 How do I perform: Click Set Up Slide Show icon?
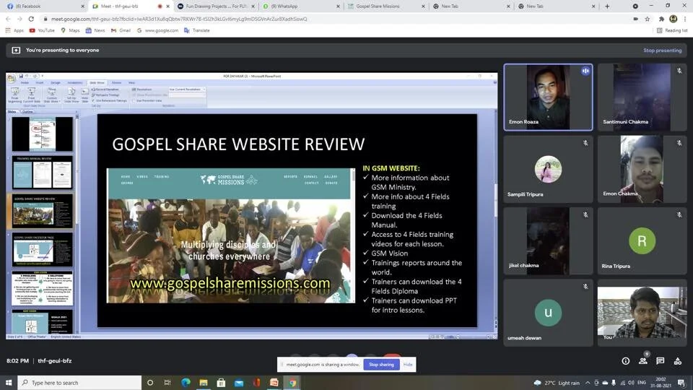tap(71, 95)
